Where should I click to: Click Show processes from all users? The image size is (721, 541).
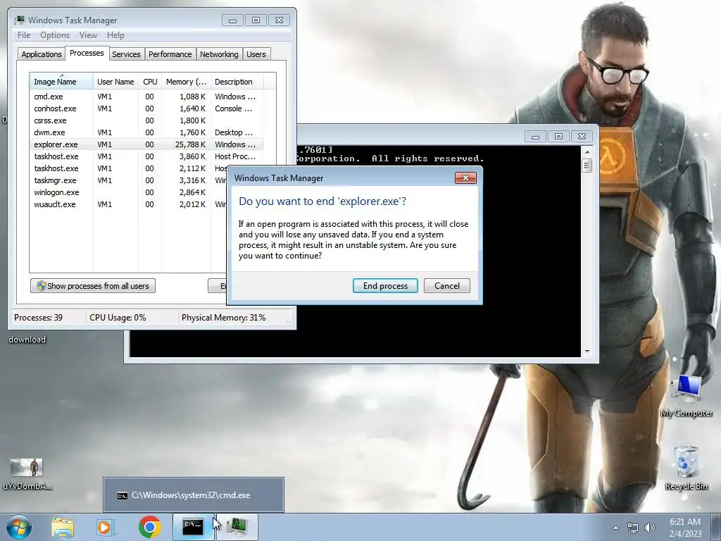(93, 286)
